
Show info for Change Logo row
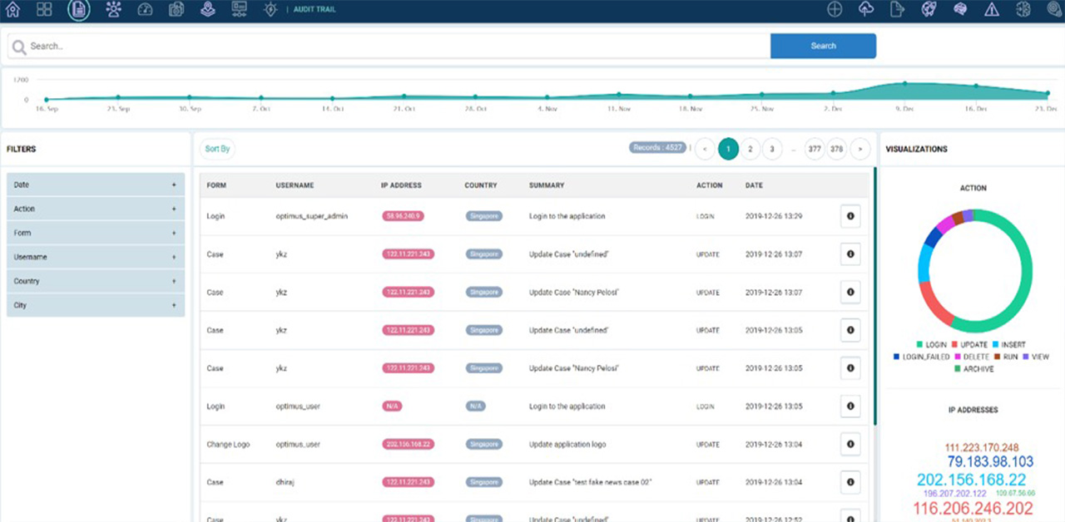(x=850, y=444)
